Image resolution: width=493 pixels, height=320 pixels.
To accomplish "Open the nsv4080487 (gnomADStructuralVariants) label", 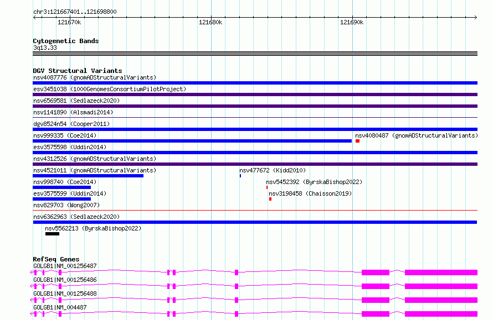I will click(x=417, y=135).
